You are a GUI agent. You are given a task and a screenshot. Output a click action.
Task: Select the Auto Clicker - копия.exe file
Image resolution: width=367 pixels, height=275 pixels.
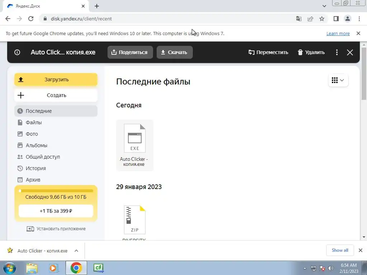coord(135,145)
